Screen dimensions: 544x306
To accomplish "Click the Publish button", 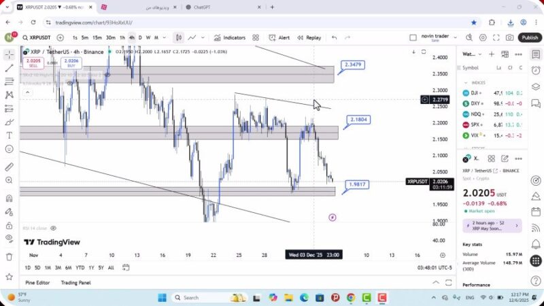I will coord(530,37).
